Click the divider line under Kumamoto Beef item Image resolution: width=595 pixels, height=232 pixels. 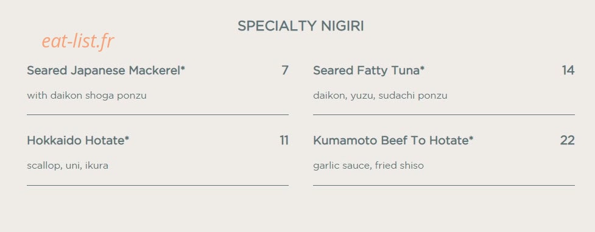[x=444, y=185]
